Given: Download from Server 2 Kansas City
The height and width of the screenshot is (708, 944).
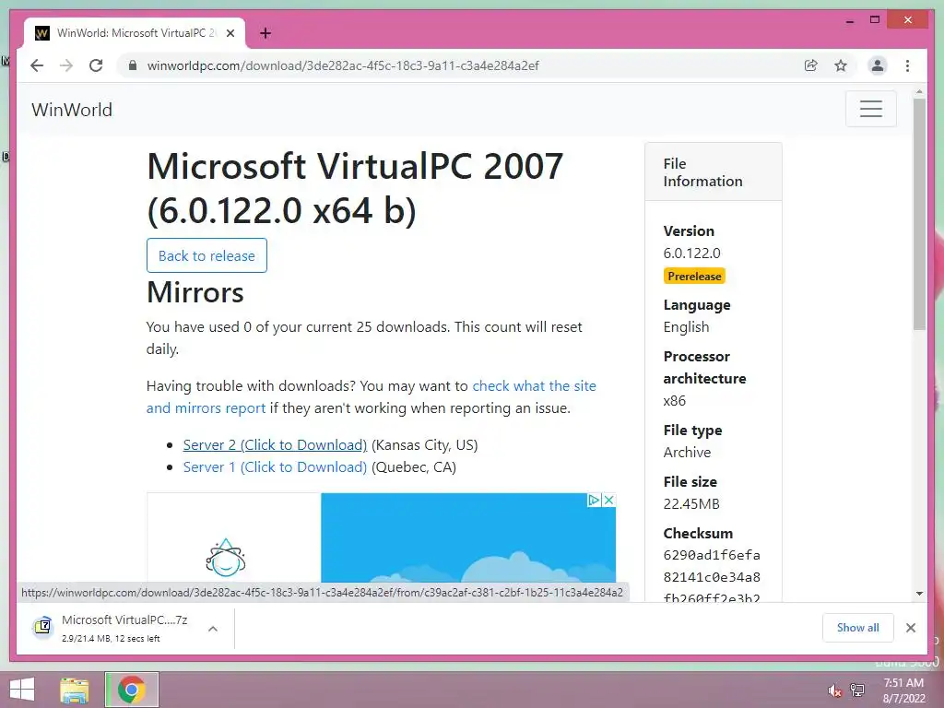Looking at the screenshot, I should 275,445.
